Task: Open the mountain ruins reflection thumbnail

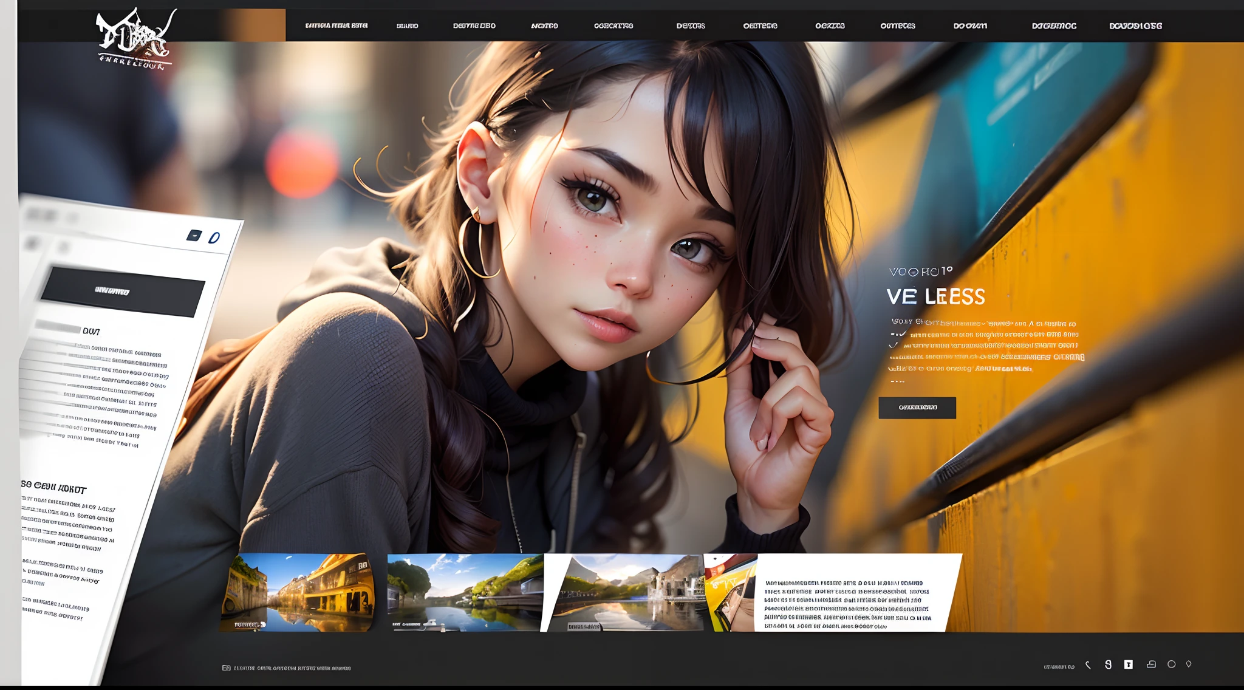Action: click(x=626, y=593)
